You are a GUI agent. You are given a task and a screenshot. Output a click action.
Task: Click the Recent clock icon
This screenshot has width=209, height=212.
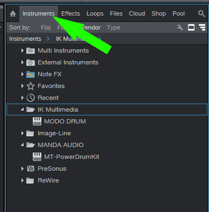31,98
